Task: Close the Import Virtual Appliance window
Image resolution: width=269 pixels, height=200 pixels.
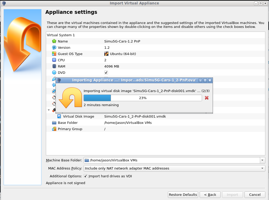Action: pos(265,3)
